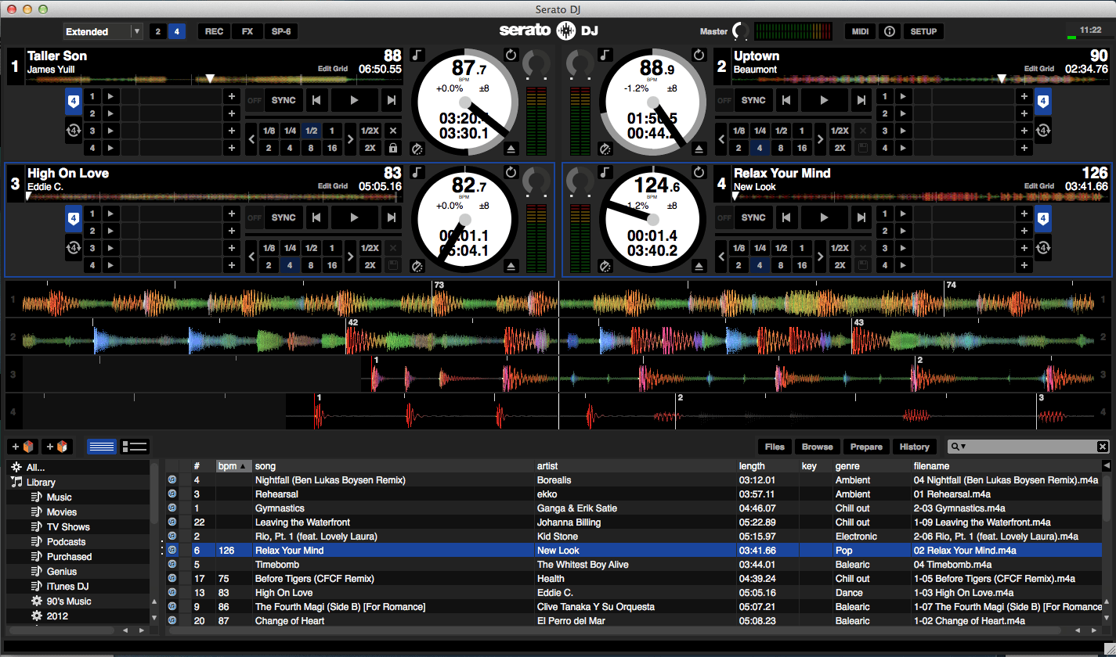This screenshot has width=1116, height=657.
Task: Skip to next track on deck 4
Action: pos(861,217)
